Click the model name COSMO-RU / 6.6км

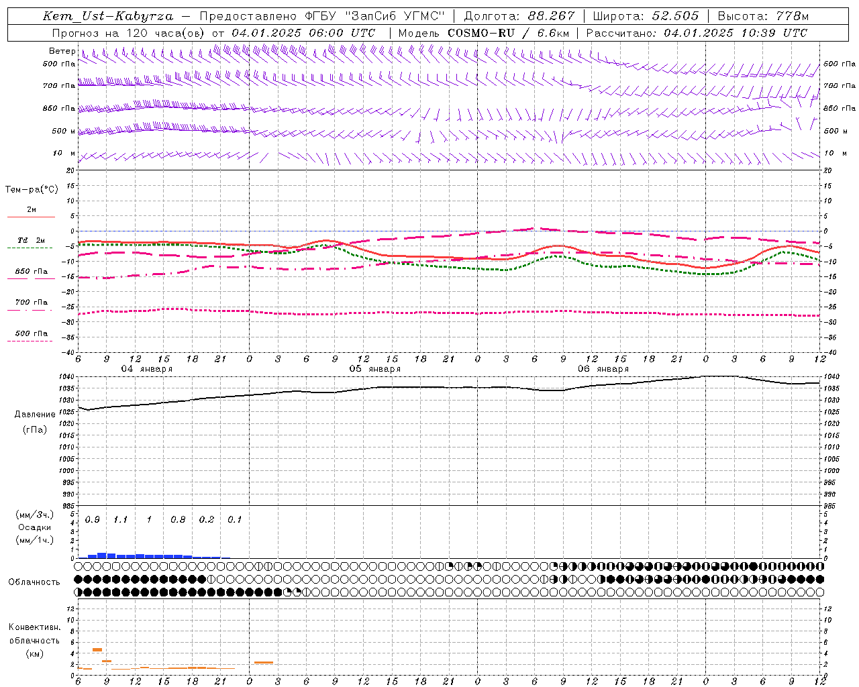509,33
